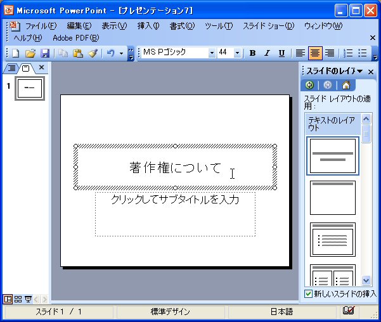
Task: Expand standard toolbar overflow options
Action: pyautogui.click(x=131, y=53)
